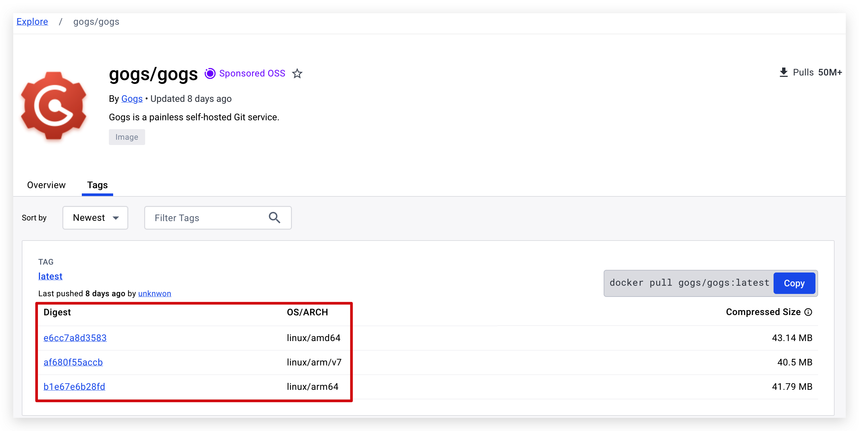Click the linux/amd64 architecture cell

(313, 338)
